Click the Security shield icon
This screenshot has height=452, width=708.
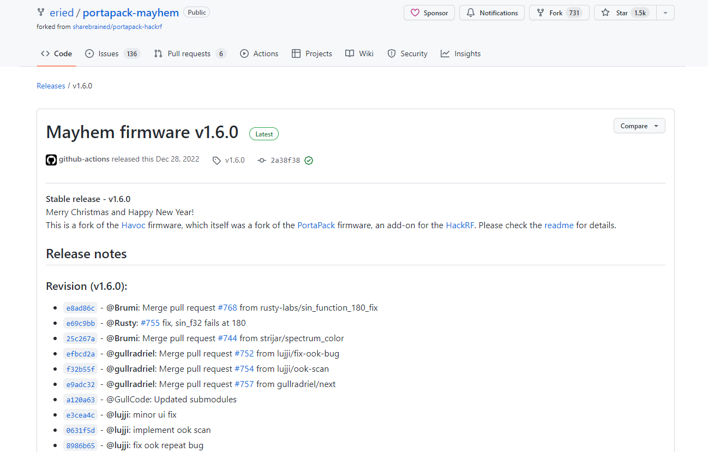[392, 53]
